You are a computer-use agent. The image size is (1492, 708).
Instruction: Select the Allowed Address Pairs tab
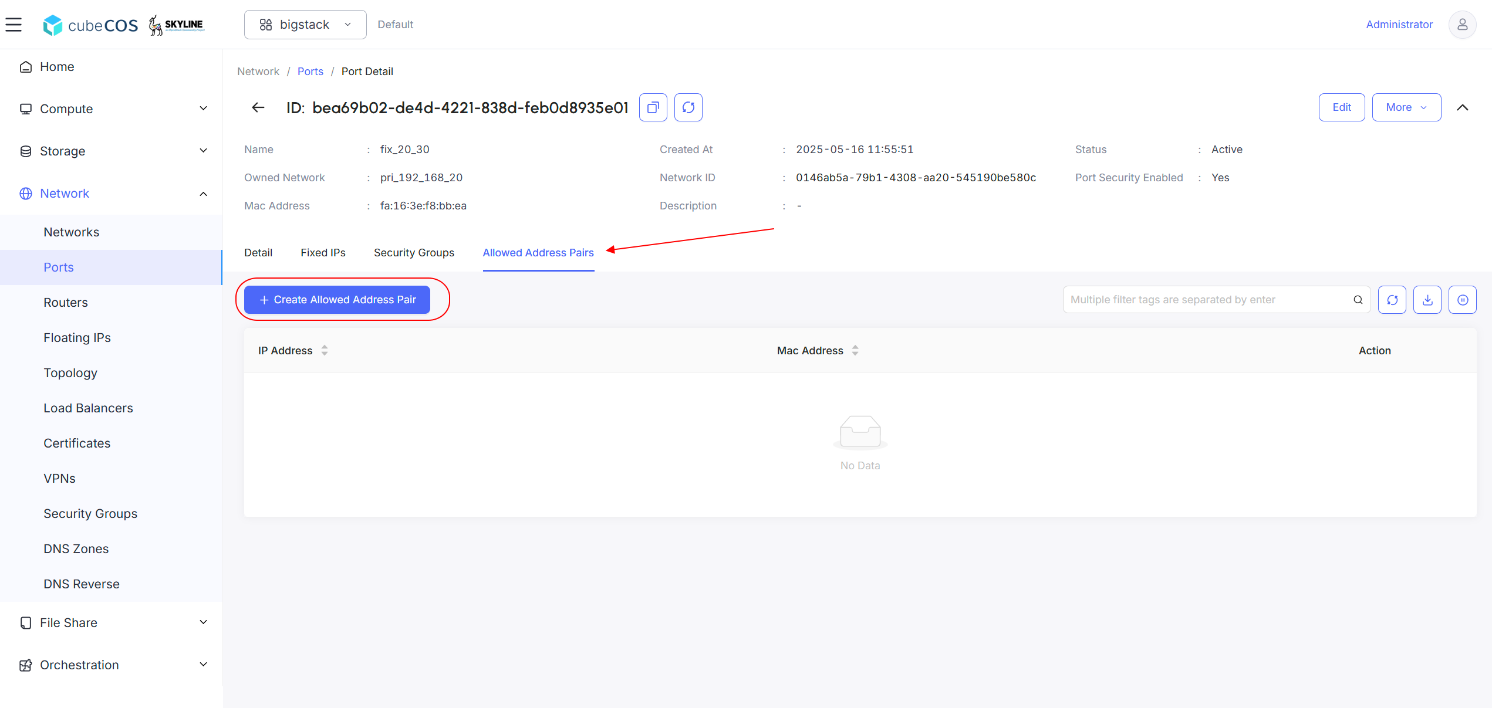(538, 253)
